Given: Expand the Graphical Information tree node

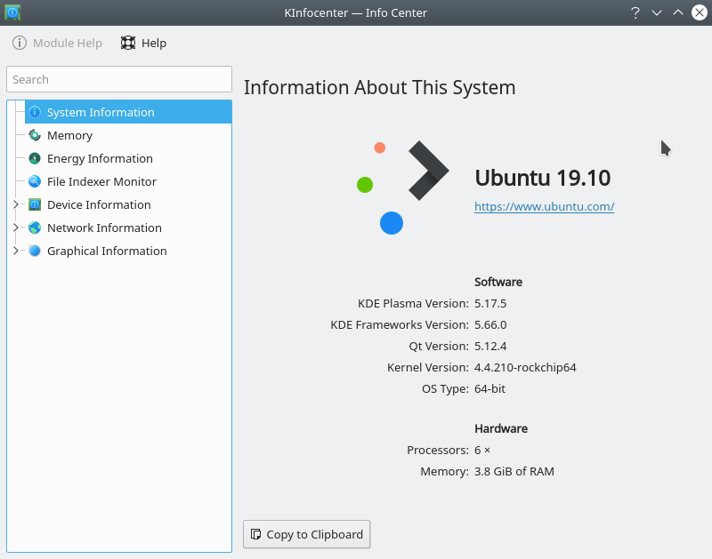Looking at the screenshot, I should pos(15,251).
